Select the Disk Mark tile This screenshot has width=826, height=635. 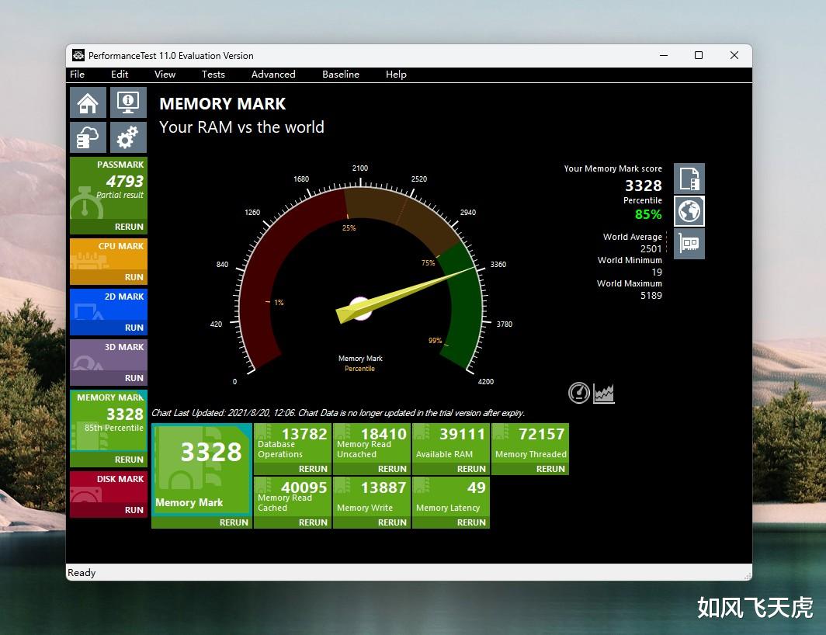pos(109,488)
